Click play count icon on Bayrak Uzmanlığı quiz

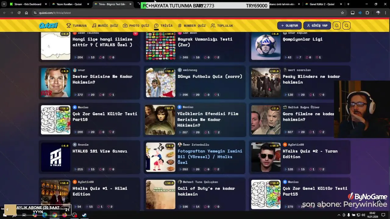click(x=180, y=57)
